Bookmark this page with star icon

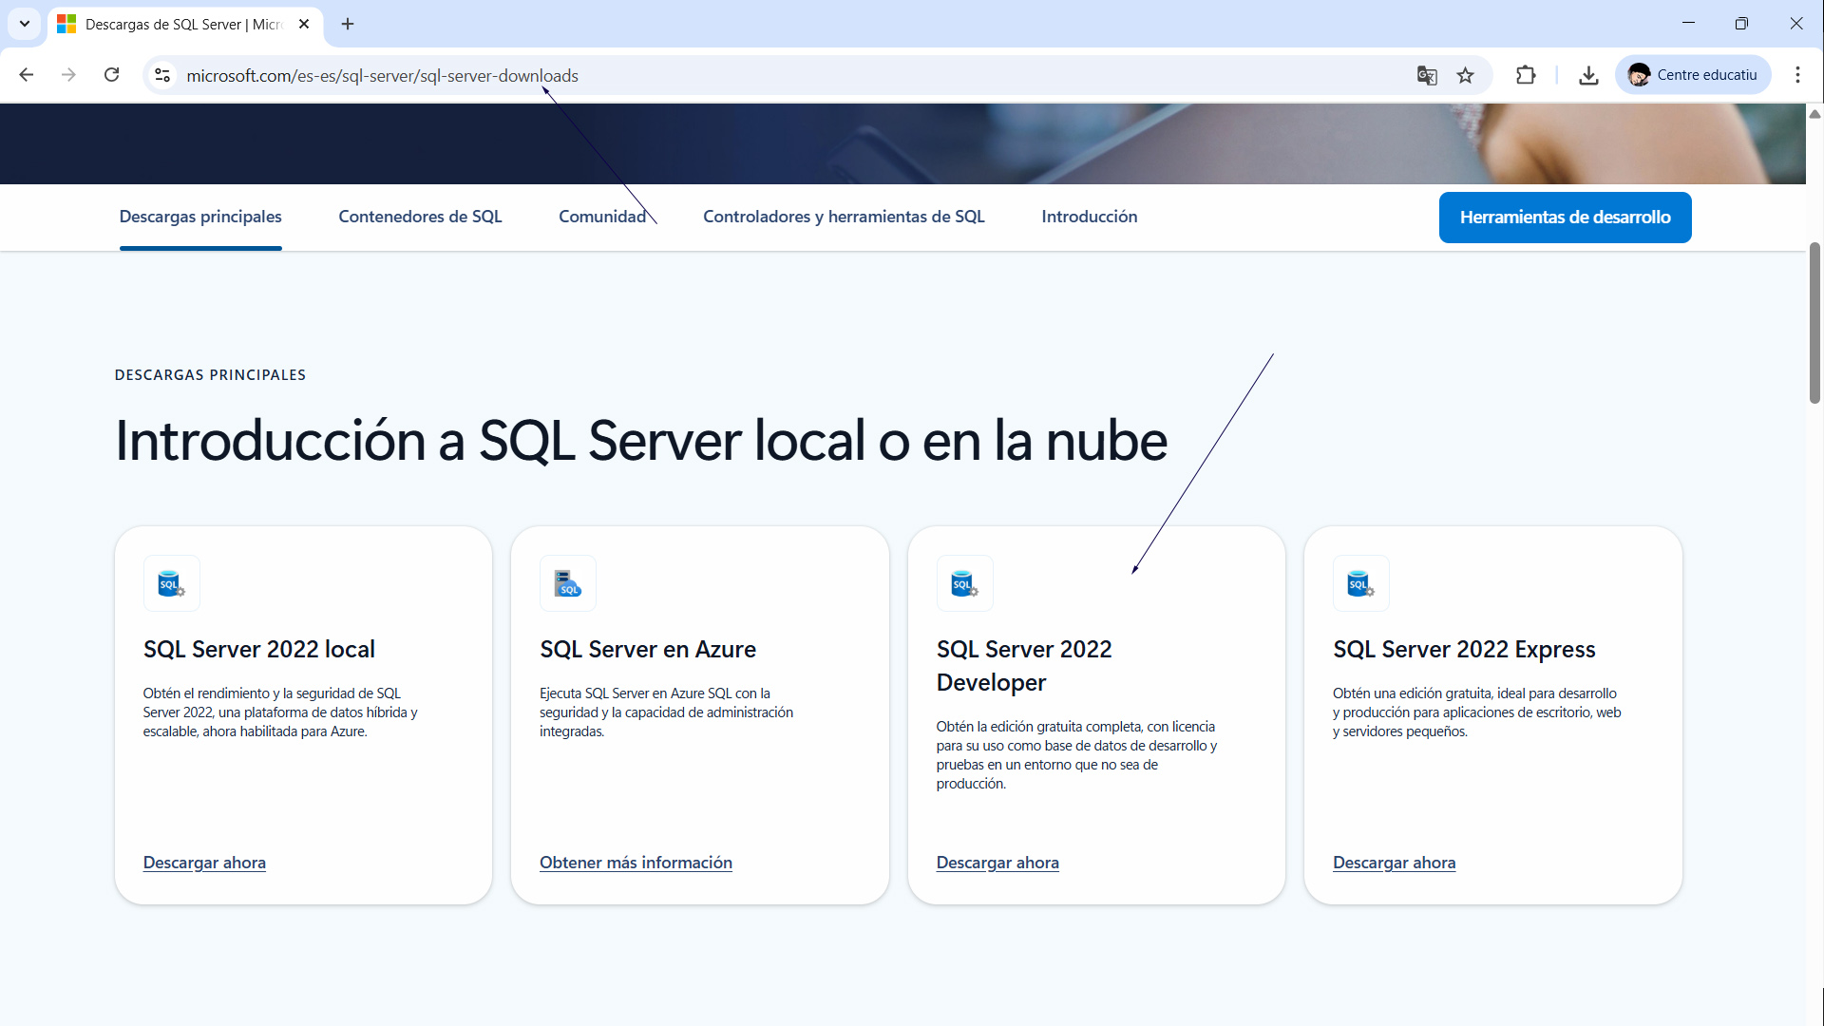(1466, 75)
